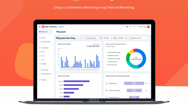
Task: Click the 5.493 bar for Đang tiếp cận
Action: tap(134, 83)
